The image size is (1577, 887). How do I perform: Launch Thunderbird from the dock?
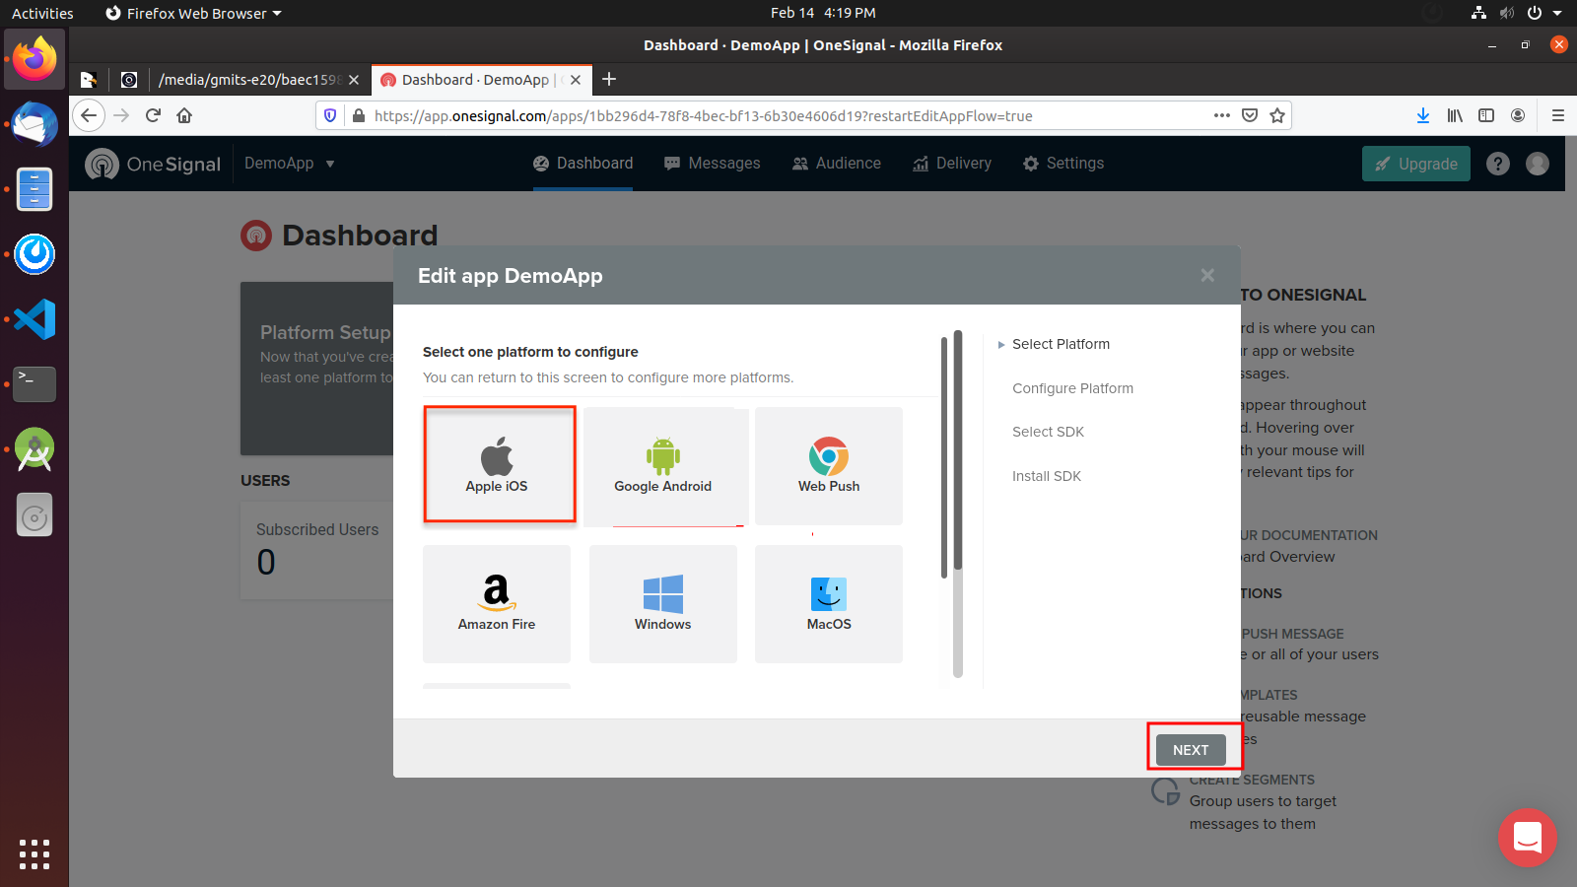click(x=34, y=124)
